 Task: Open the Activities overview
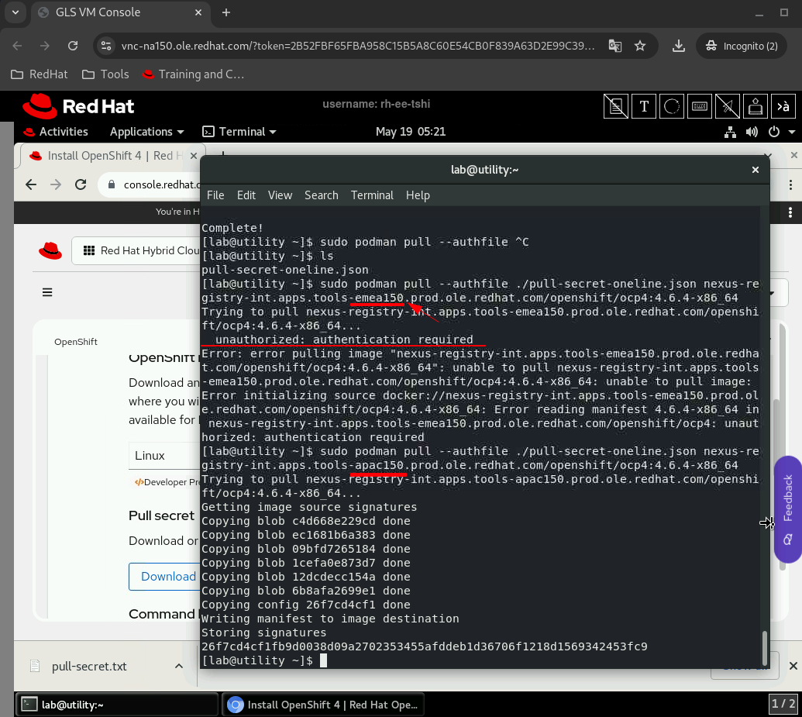[x=56, y=132]
